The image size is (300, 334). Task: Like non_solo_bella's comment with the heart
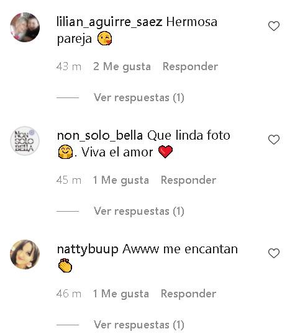point(273,140)
